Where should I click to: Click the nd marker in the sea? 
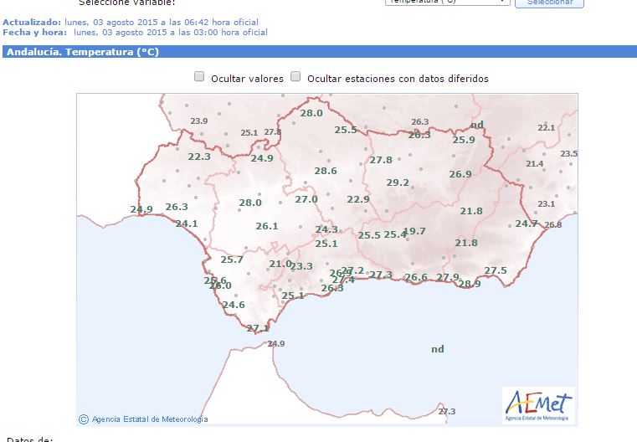coord(437,349)
